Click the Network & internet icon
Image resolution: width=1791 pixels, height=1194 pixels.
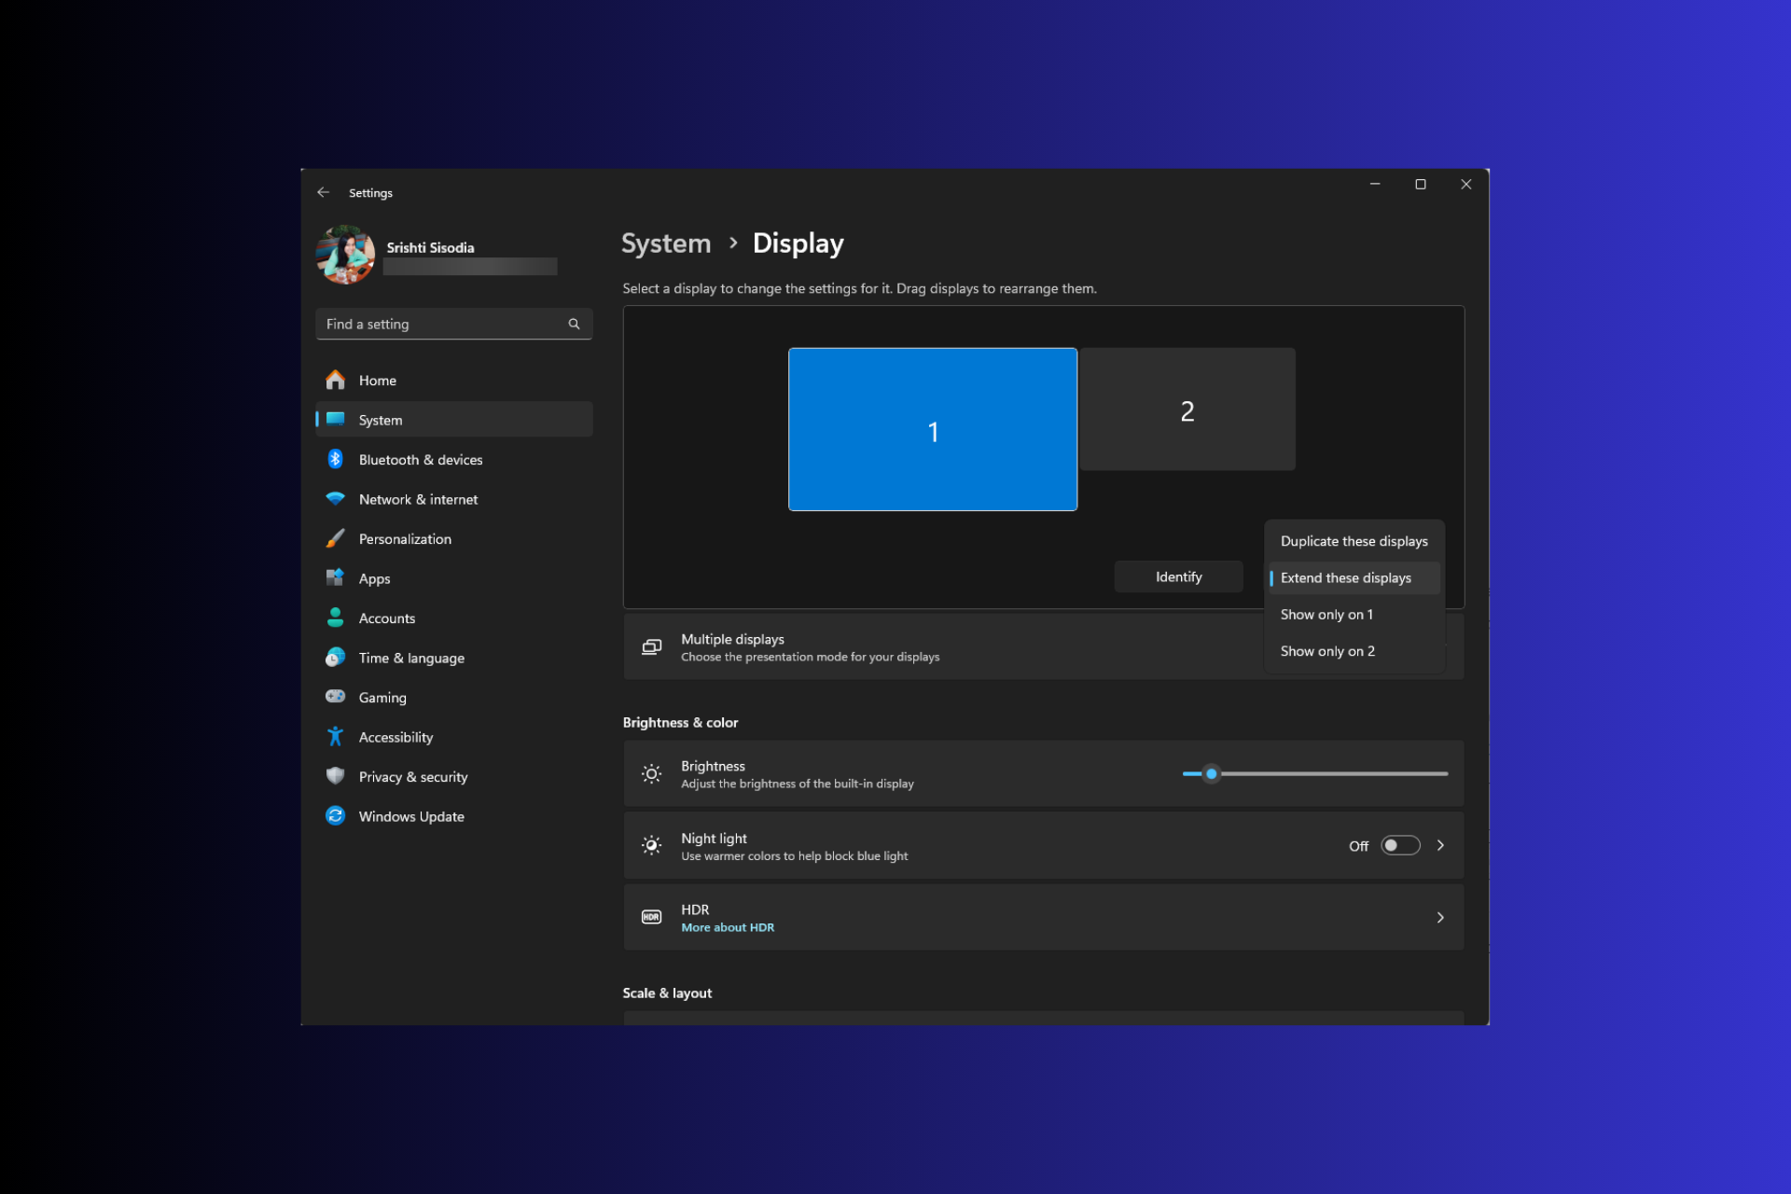pos(335,498)
